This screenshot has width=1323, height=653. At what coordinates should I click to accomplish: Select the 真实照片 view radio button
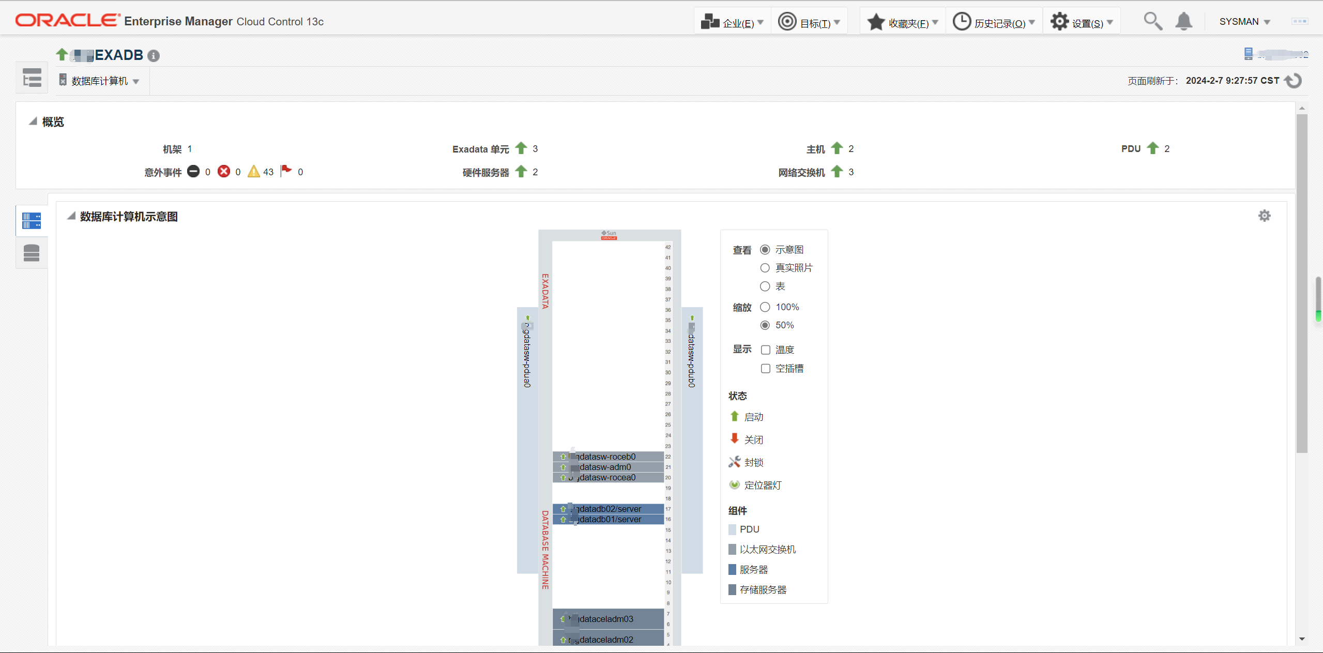tap(765, 268)
